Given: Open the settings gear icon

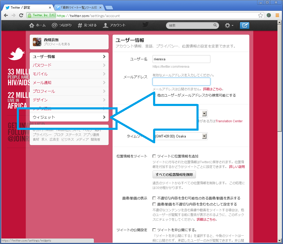Looking at the screenshot, I should pos(227,25).
